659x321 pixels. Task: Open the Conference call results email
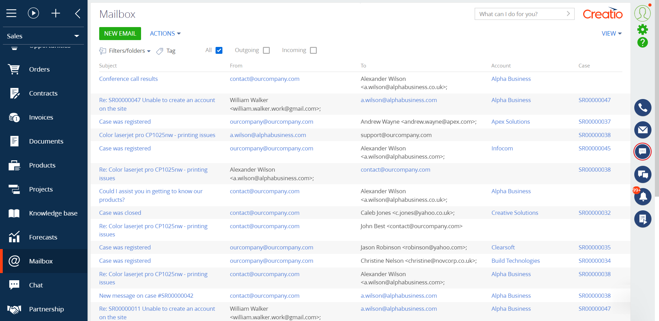point(128,79)
